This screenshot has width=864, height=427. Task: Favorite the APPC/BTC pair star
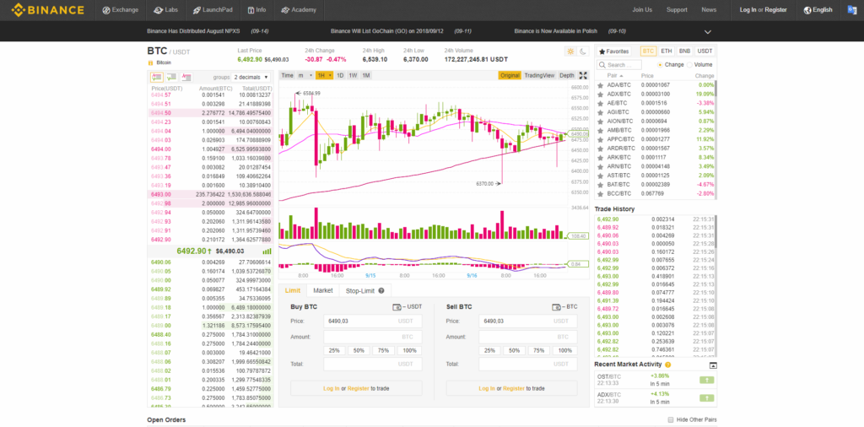coord(600,139)
